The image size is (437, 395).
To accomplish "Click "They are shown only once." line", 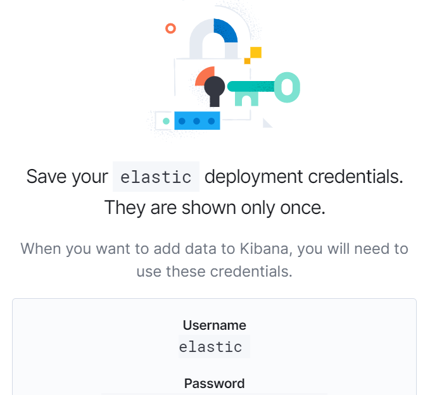I will [215, 207].
